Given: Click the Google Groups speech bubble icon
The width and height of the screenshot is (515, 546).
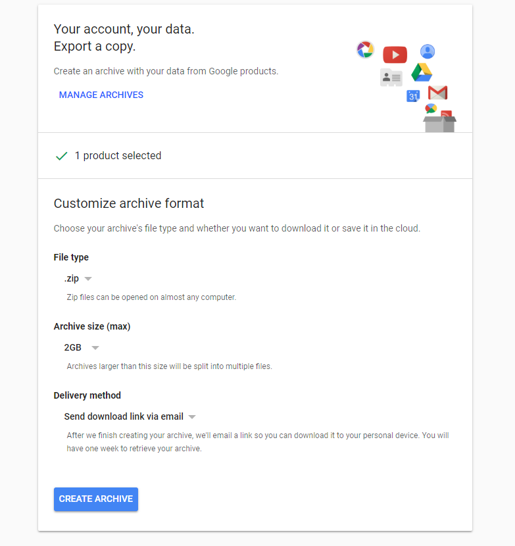Looking at the screenshot, I should tap(431, 109).
